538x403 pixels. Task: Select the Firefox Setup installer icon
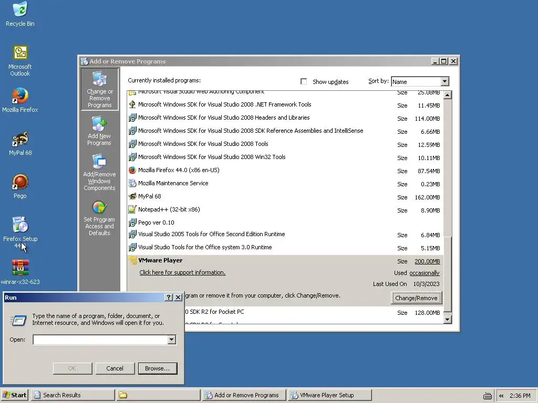point(20,232)
